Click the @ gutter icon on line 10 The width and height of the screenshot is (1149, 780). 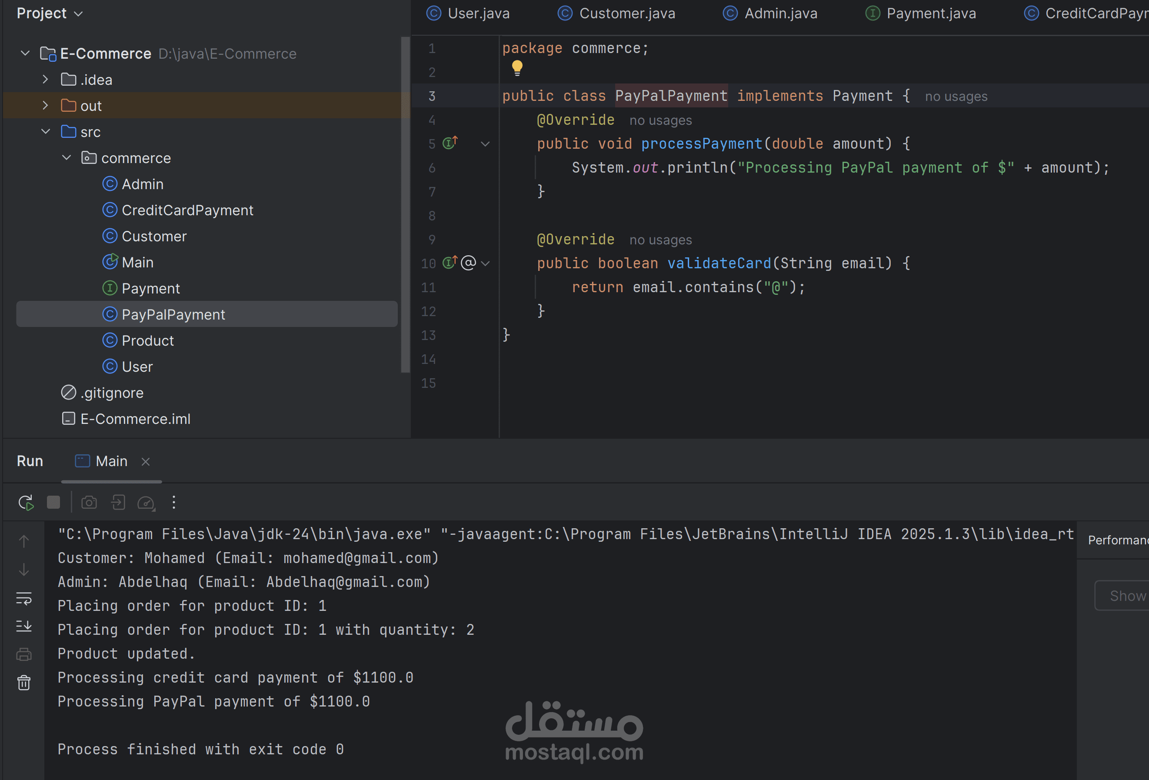click(468, 263)
